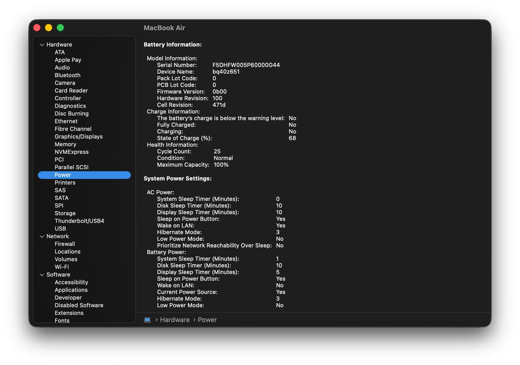This screenshot has height=365, width=520.
Task: Minimize the window with the yellow button
Action: (x=49, y=28)
